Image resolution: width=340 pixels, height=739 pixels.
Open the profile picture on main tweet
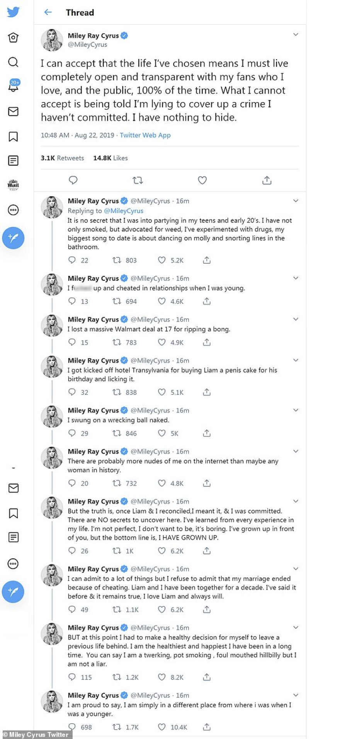coord(52,40)
